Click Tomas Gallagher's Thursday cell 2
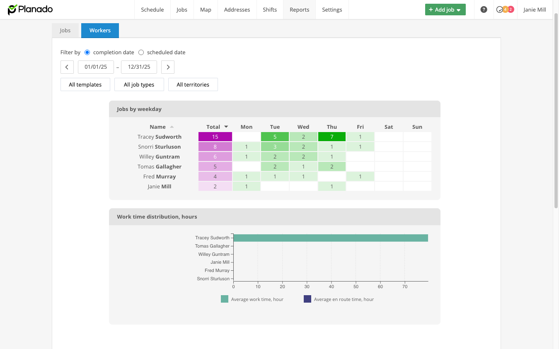Screen dimensions: 559x349 click(332, 167)
